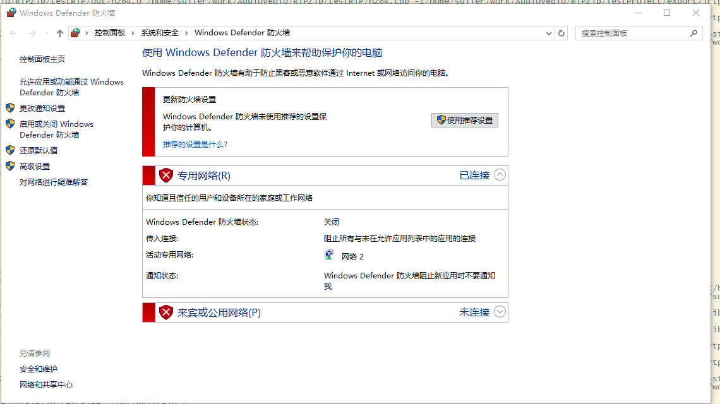Click the 更新防火墙设置 heading text

[189, 100]
